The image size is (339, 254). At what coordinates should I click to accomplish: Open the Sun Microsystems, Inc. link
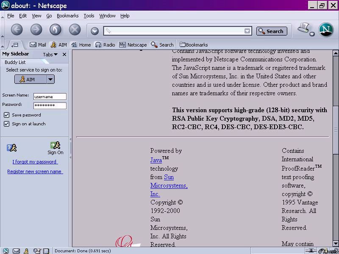[x=169, y=185]
